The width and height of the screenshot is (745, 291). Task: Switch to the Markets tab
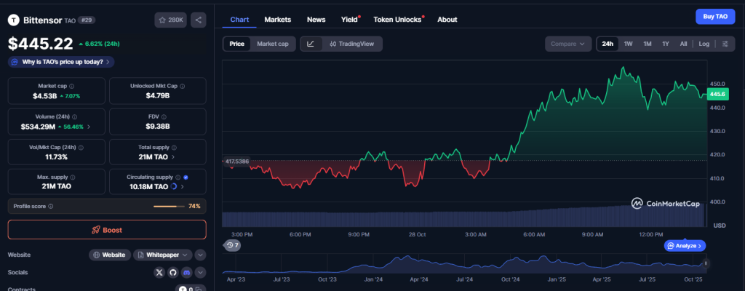278,20
